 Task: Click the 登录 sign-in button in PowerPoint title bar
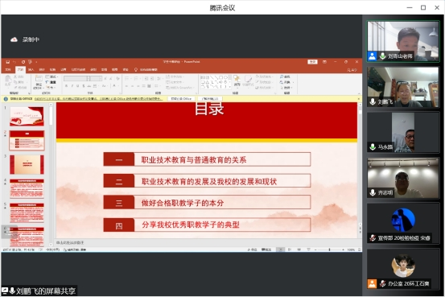pyautogui.click(x=312, y=62)
